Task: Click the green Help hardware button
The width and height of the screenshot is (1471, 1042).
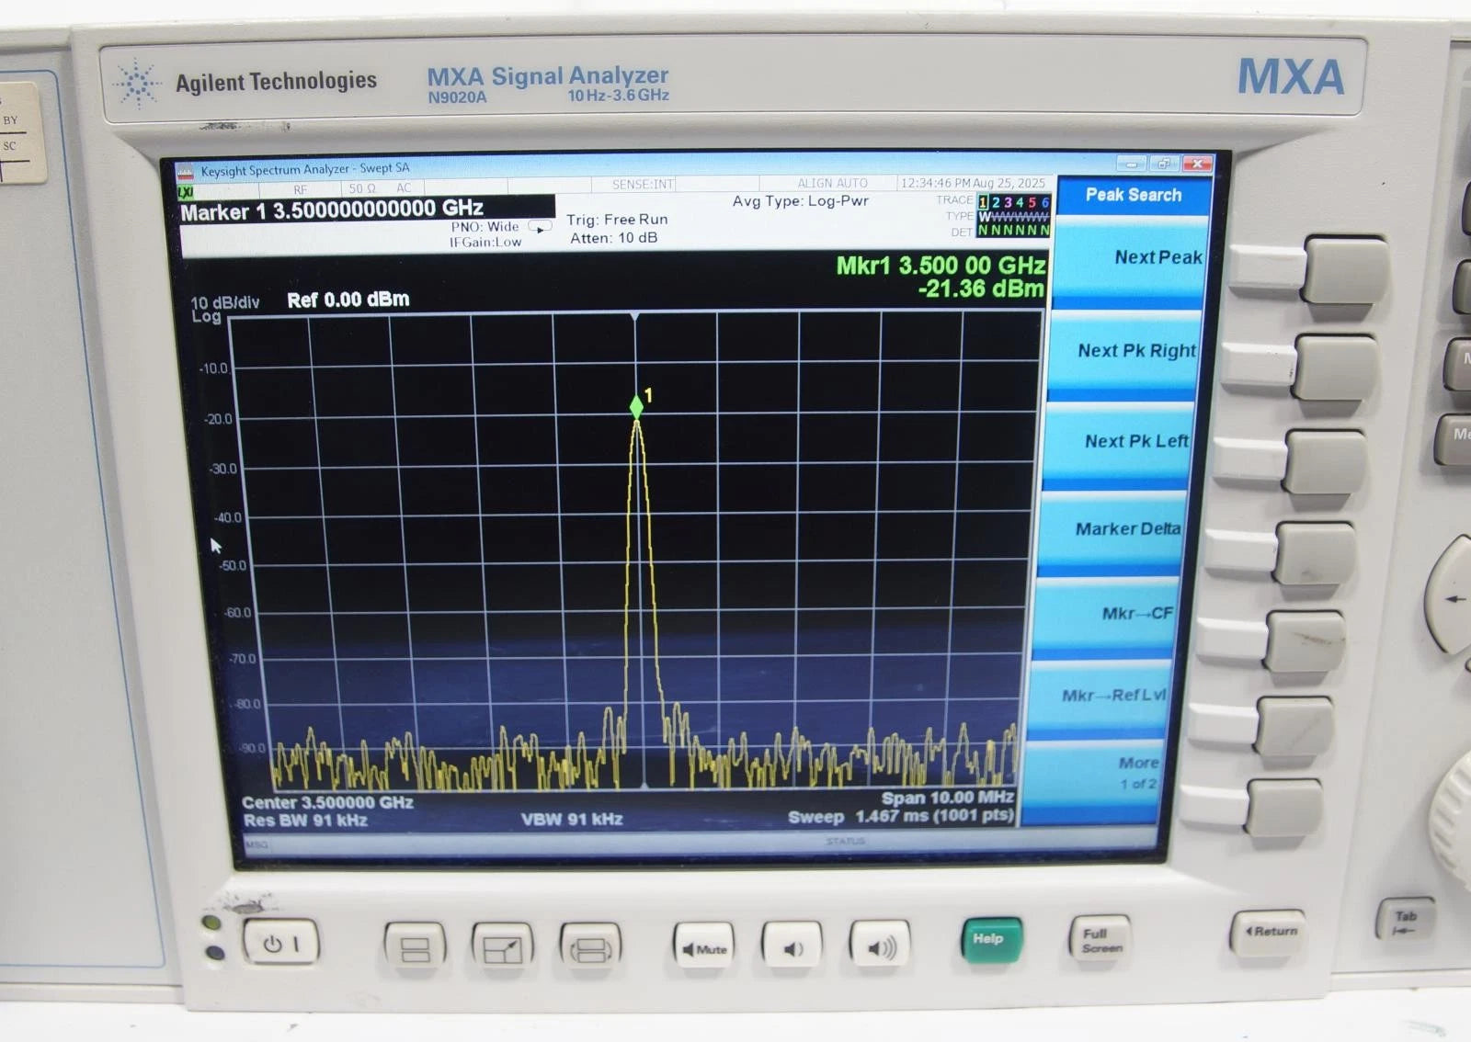Action: pyautogui.click(x=991, y=940)
